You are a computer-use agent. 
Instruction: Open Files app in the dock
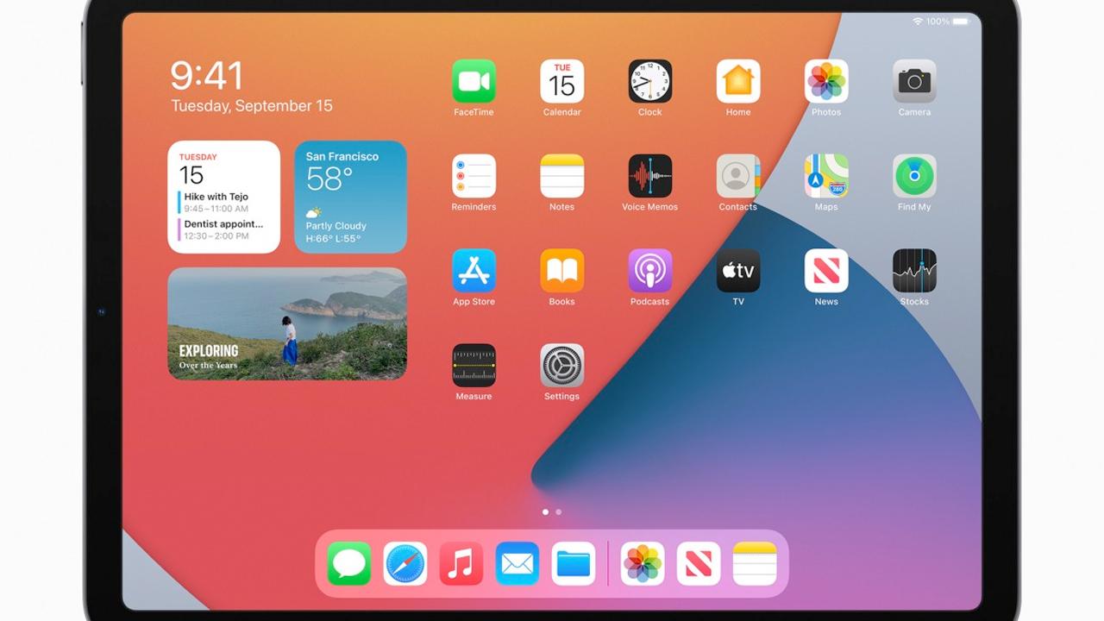tap(574, 564)
